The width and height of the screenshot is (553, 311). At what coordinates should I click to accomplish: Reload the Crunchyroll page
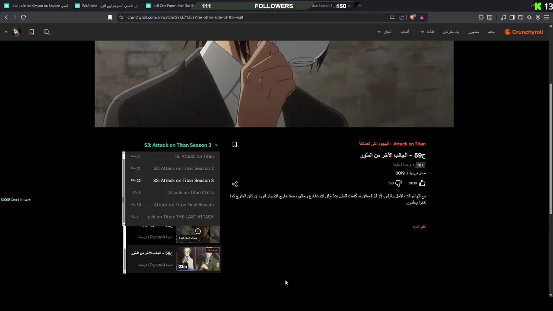click(x=23, y=17)
